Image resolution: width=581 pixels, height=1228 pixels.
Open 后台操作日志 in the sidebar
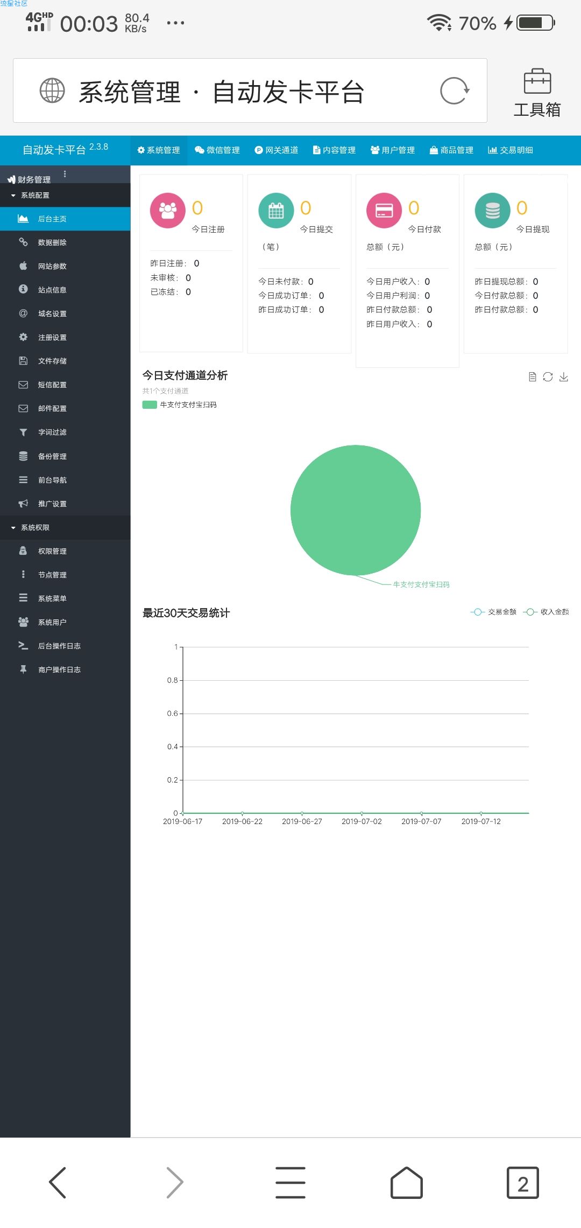(65, 646)
